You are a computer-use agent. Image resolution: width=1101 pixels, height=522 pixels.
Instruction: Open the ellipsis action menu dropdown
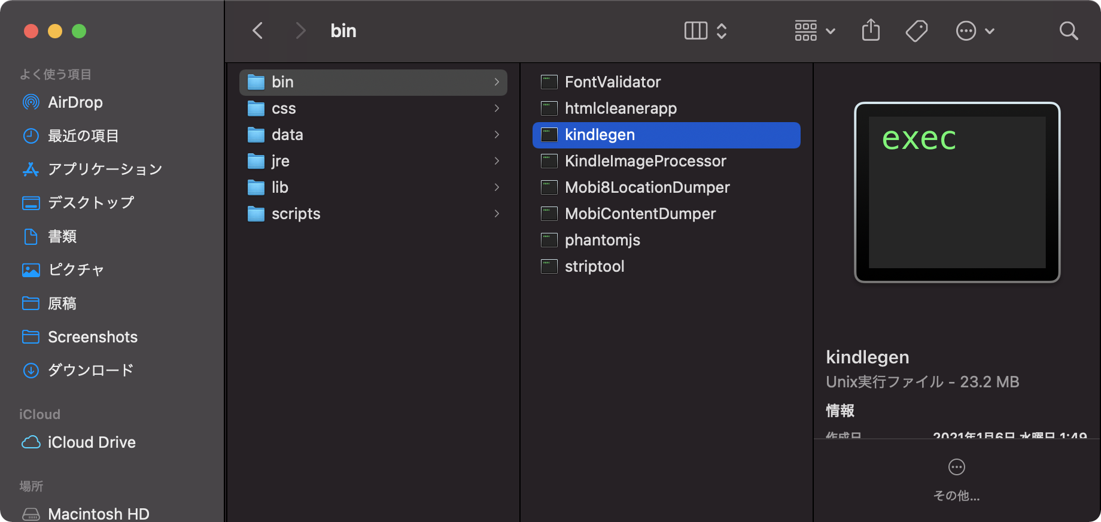click(975, 31)
